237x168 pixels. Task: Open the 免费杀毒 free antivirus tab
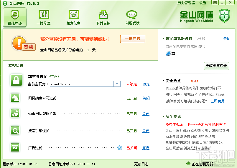(x=74, y=17)
